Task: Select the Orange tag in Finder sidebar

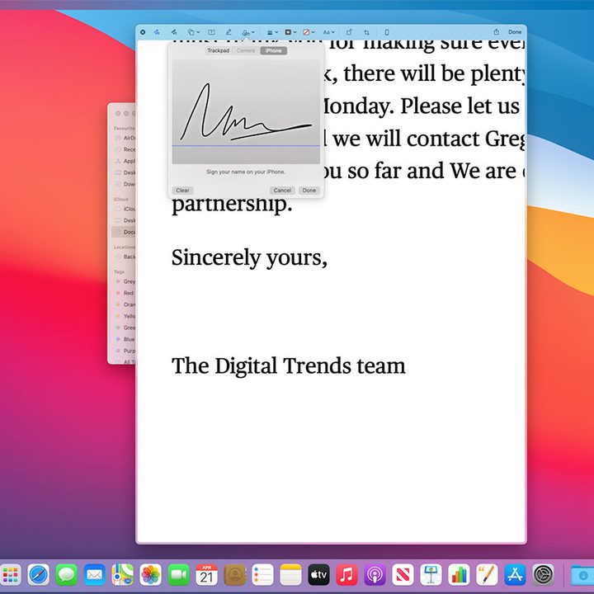Action: tap(125, 304)
